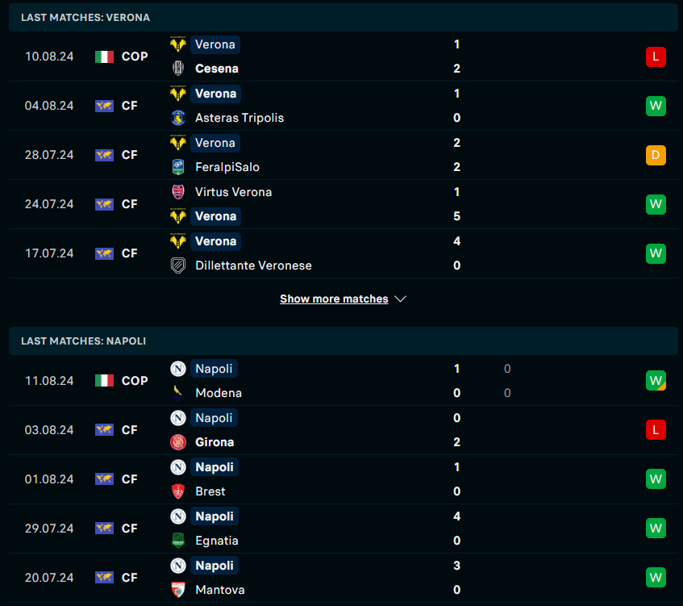Click the Brest crest icon
This screenshot has width=683, height=606.
(x=177, y=491)
